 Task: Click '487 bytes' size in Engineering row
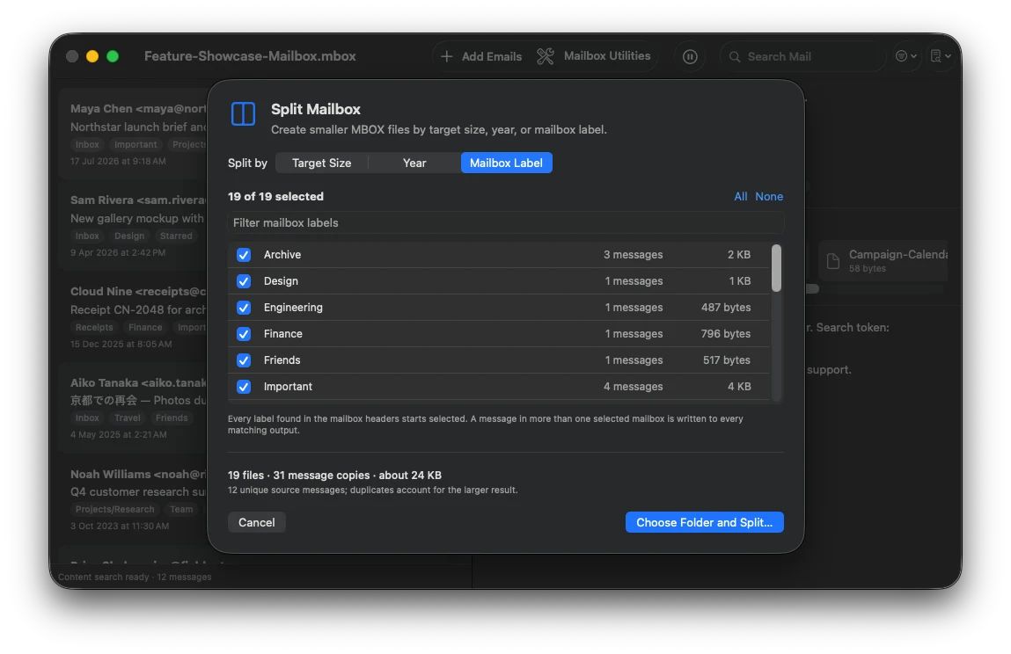click(x=726, y=308)
